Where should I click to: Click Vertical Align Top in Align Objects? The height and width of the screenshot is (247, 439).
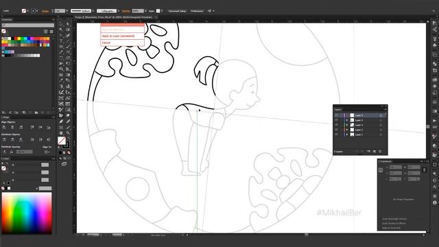point(32,128)
